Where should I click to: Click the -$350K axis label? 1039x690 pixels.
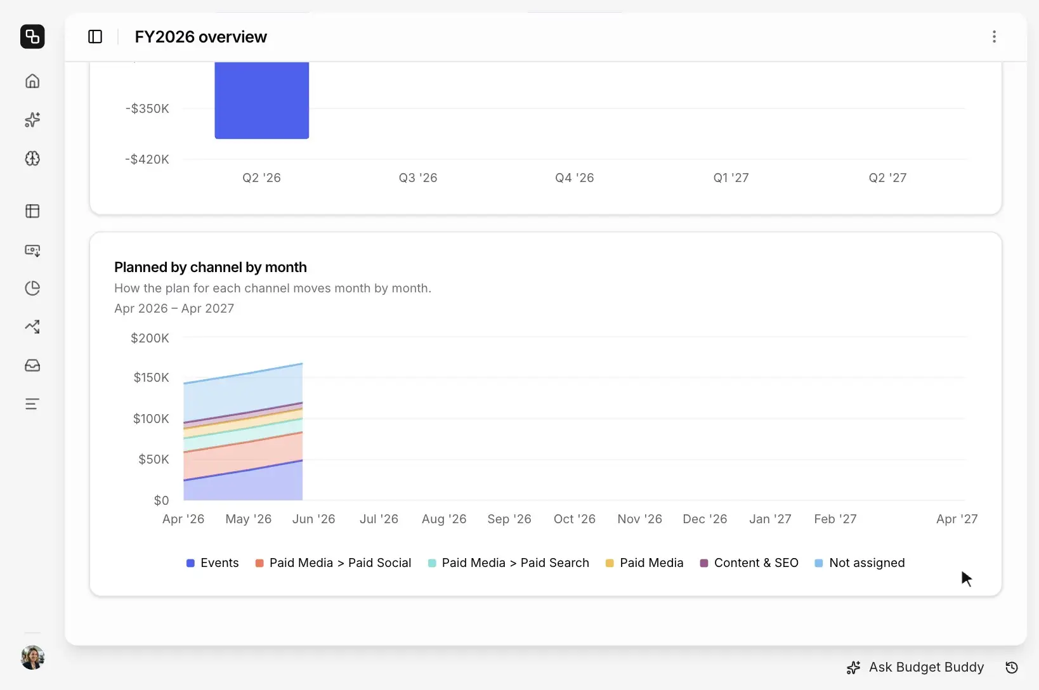tap(147, 108)
